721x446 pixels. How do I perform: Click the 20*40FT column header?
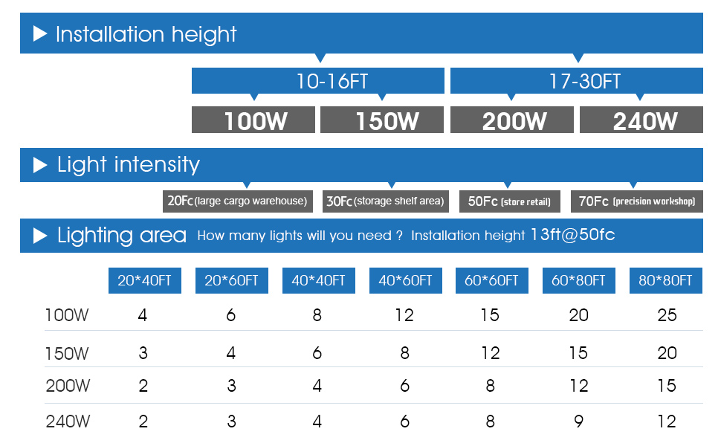tap(145, 280)
